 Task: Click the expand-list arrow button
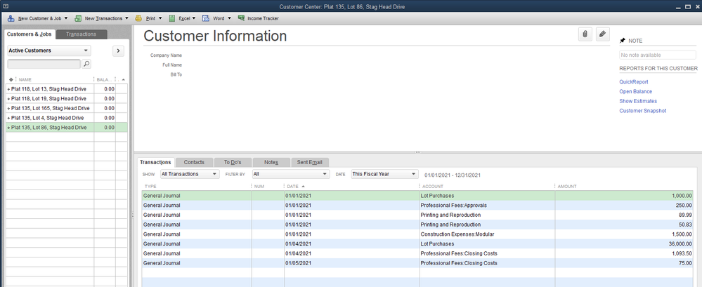(x=118, y=51)
